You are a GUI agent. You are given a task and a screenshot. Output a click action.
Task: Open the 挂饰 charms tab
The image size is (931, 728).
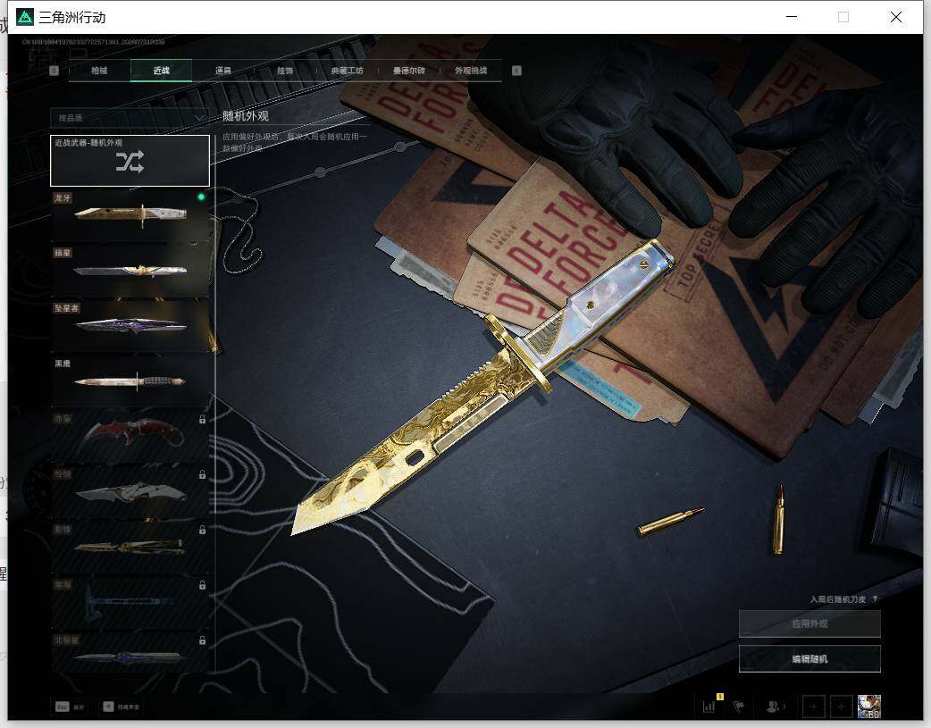point(285,71)
